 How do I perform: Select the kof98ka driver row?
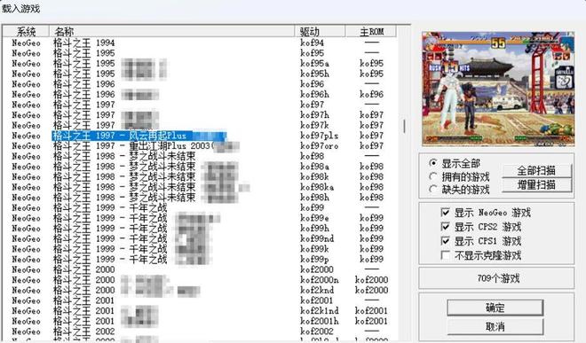pyautogui.click(x=200, y=187)
